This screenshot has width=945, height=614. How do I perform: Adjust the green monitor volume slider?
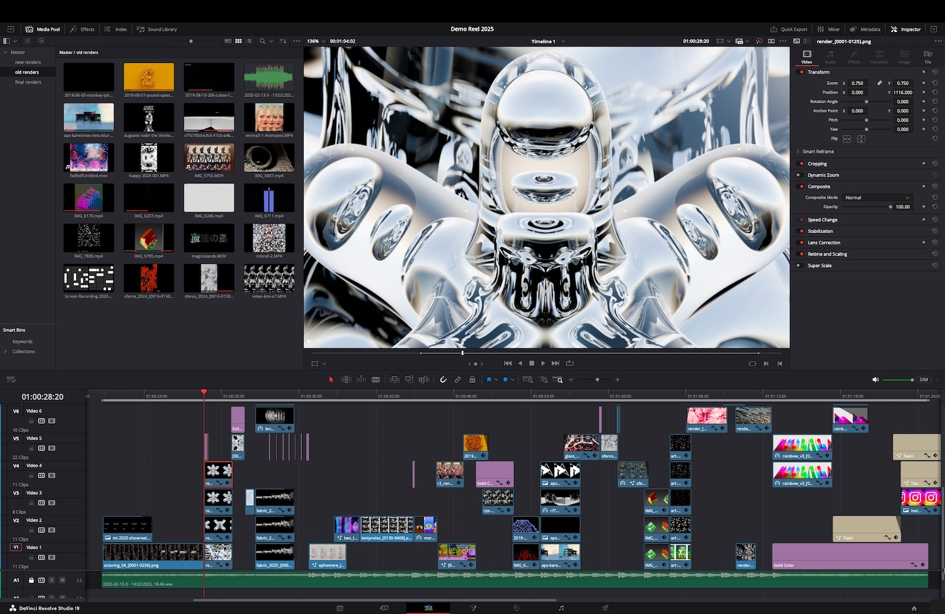point(898,380)
